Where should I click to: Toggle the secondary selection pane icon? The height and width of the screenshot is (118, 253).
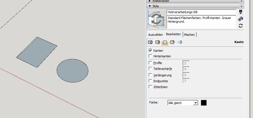pyautogui.click(x=240, y=12)
